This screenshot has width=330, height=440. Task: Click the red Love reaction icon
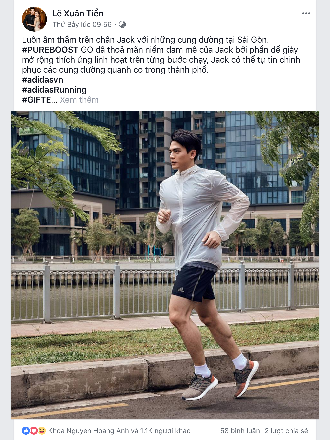(x=34, y=431)
